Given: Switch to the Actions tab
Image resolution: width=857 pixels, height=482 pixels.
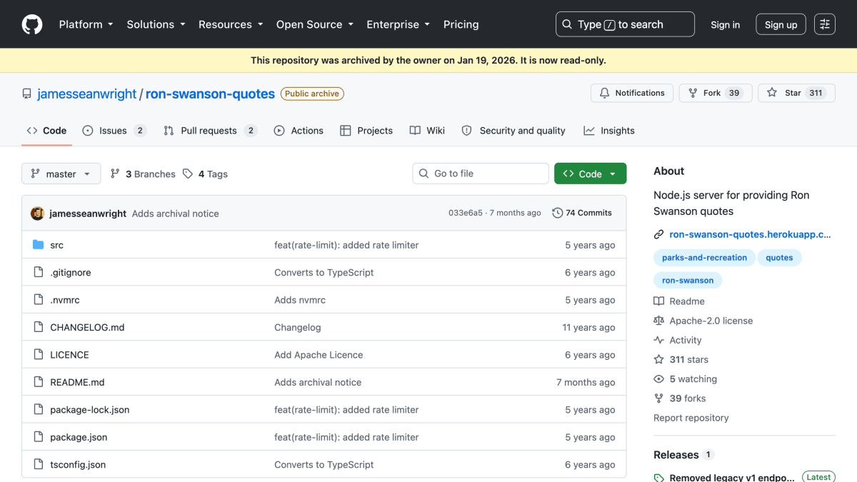Looking at the screenshot, I should coord(299,131).
